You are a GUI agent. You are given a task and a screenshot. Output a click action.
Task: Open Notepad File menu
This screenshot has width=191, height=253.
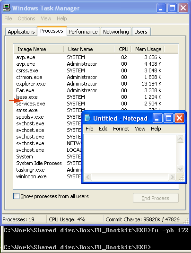click(x=89, y=129)
